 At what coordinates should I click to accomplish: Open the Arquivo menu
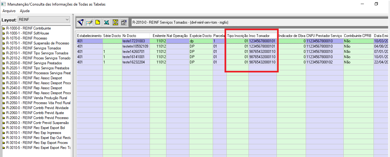[x=9, y=11]
